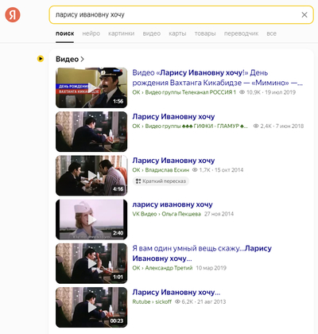Screen dimensions: 318x334
Task: Open the переводчик tab
Action: [x=241, y=33]
